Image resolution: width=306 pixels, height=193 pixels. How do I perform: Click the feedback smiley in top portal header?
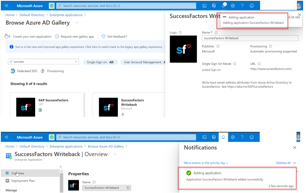tap(252, 6)
